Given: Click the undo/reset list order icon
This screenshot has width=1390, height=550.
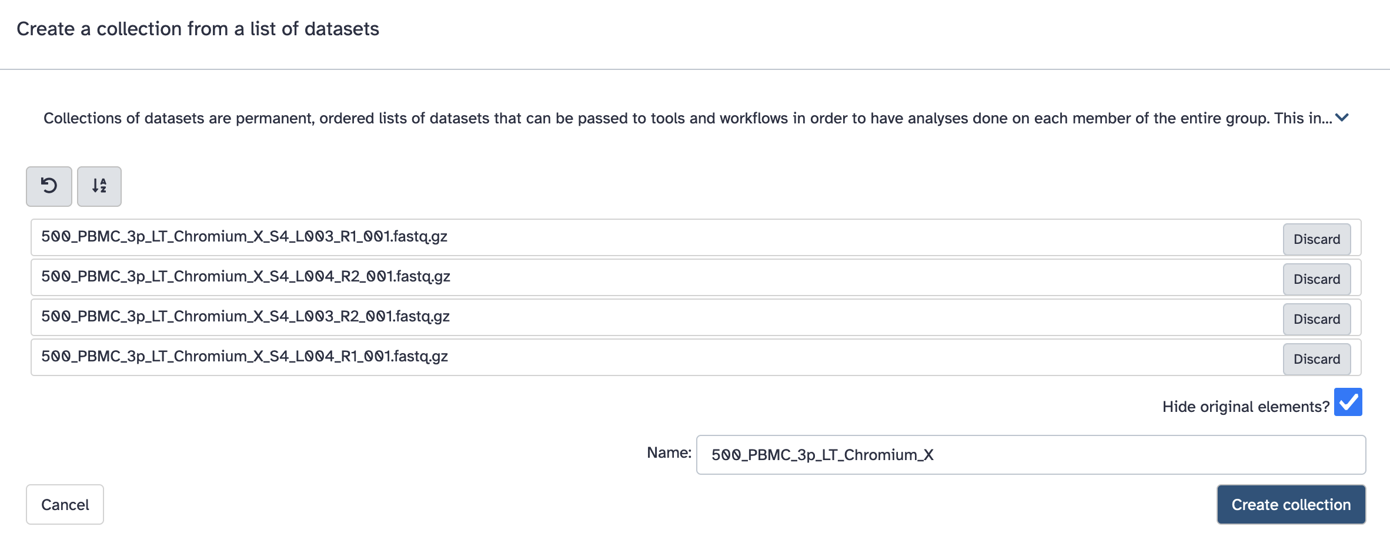Looking at the screenshot, I should 49,186.
